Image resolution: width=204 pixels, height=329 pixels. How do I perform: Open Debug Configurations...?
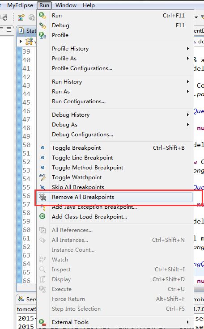pos(115,134)
